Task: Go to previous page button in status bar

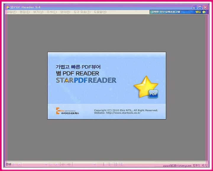Action: click(19, 164)
